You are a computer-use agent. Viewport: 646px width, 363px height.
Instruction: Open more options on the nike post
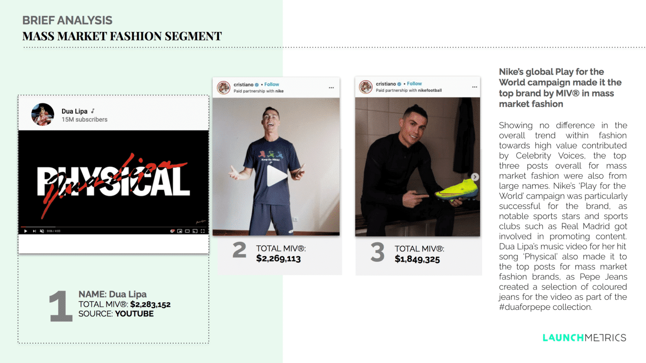tap(331, 87)
